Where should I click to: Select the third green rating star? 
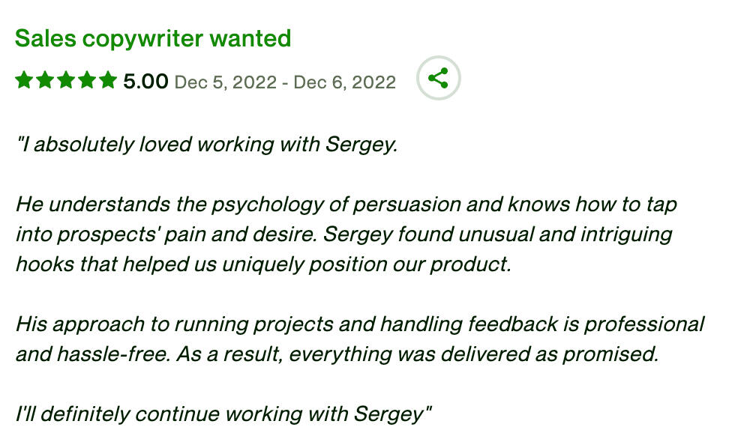tap(66, 80)
